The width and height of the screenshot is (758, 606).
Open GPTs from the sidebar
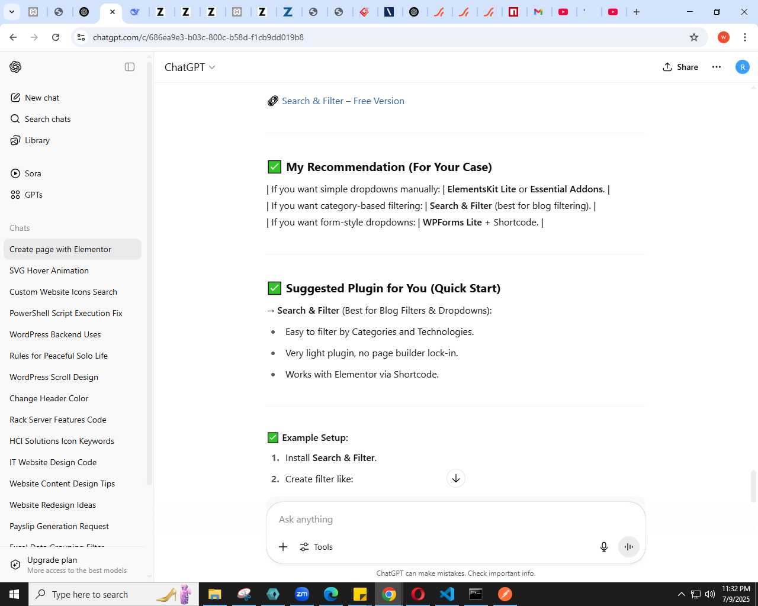(x=73, y=195)
